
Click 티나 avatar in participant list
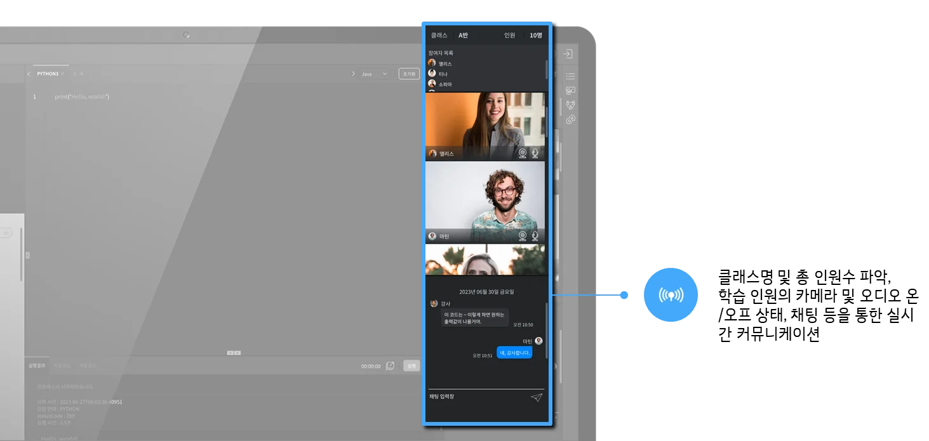point(432,74)
